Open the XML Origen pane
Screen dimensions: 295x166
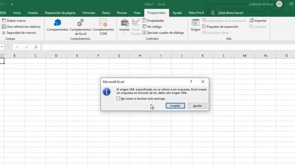coord(195,25)
